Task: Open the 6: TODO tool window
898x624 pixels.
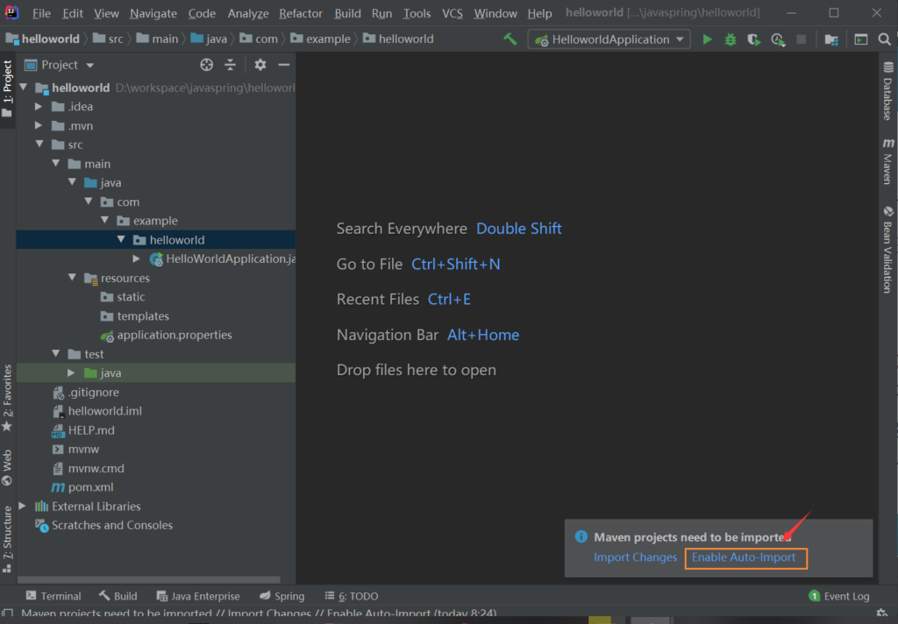Action: 352,596
